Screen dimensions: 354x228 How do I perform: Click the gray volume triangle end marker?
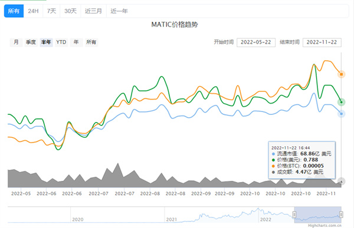point(341,181)
